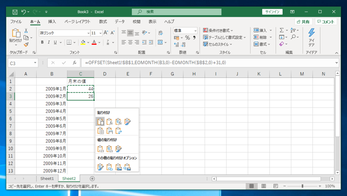Choose Values and Source Formatting paste icon
347x196 pixels.
(118, 149)
